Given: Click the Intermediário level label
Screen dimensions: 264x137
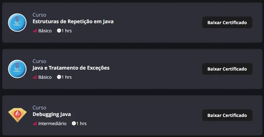Looking at the screenshot, I should (x=52, y=124).
